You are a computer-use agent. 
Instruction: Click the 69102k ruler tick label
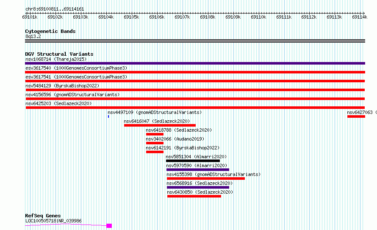55,17
